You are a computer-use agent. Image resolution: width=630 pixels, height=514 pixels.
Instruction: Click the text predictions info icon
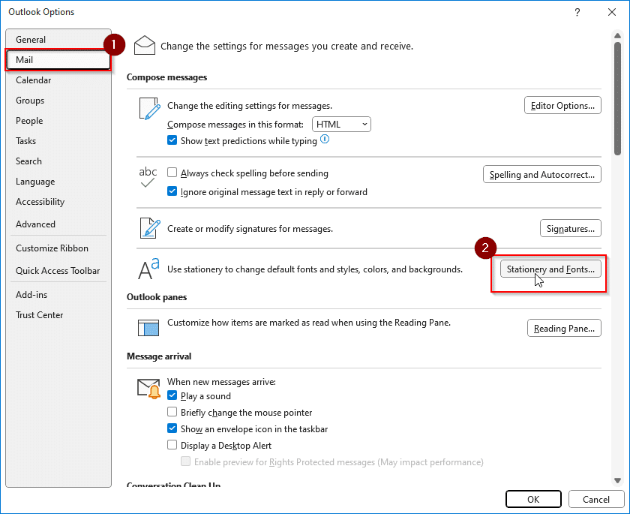coord(325,140)
